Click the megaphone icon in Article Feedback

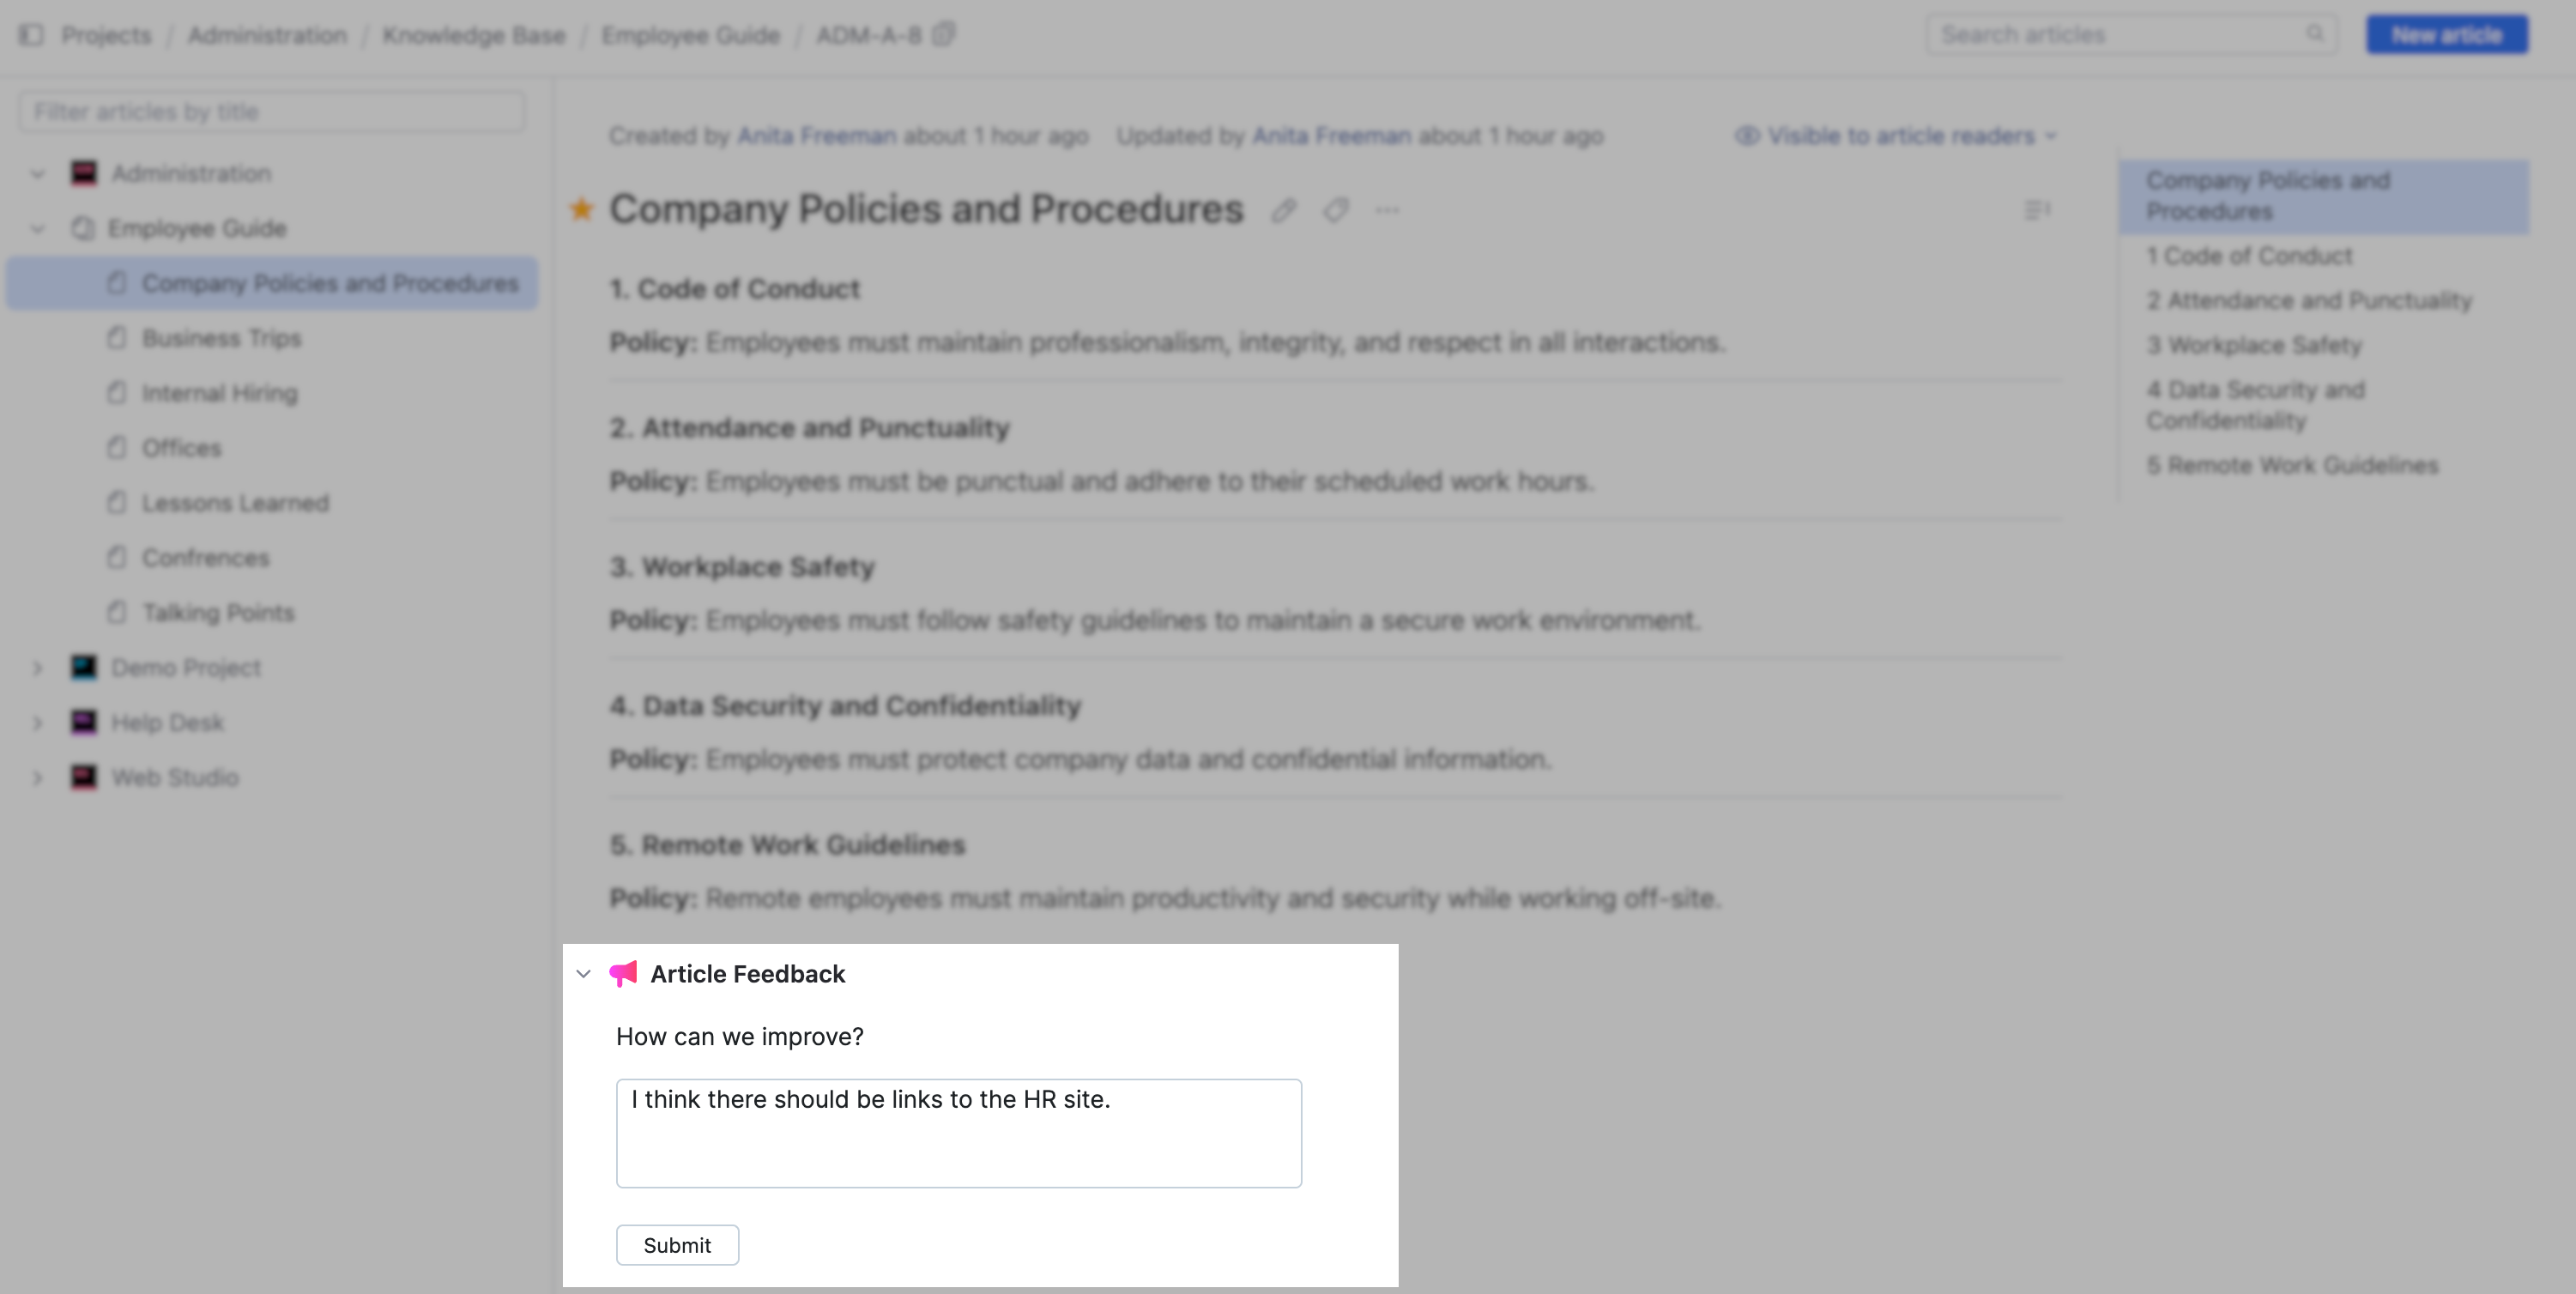click(624, 973)
